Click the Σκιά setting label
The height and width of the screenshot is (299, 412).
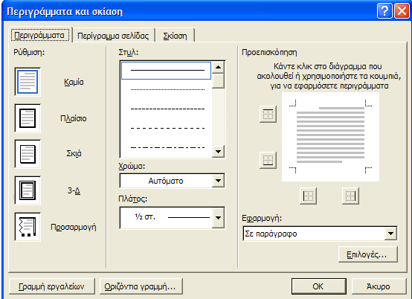point(74,153)
